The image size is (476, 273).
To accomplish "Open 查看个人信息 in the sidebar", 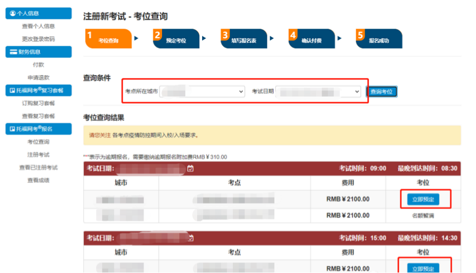I will [38, 26].
